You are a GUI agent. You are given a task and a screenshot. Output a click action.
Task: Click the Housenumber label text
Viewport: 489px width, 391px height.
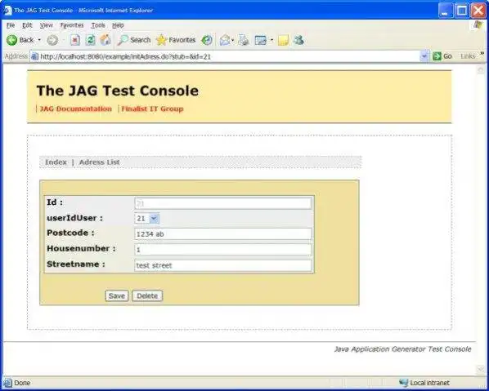(x=81, y=248)
